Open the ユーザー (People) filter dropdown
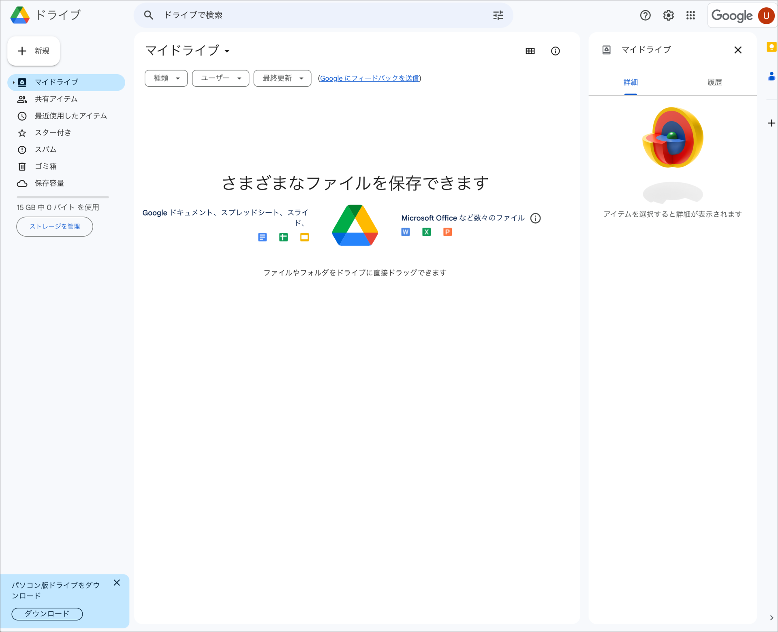The width and height of the screenshot is (778, 632). pyautogui.click(x=220, y=78)
